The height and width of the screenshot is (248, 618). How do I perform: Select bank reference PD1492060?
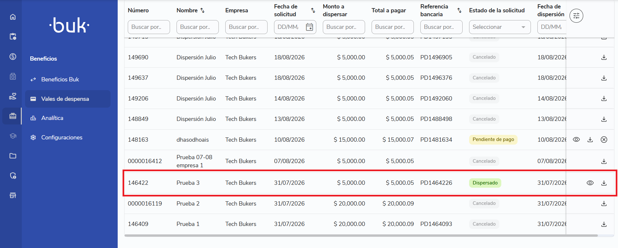tap(436, 99)
